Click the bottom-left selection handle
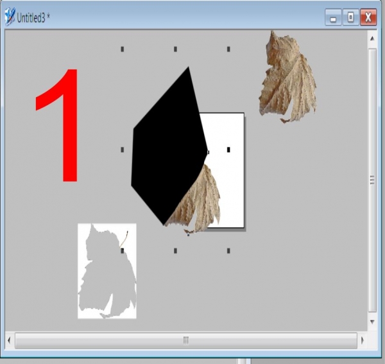The image size is (385, 364). [123, 250]
